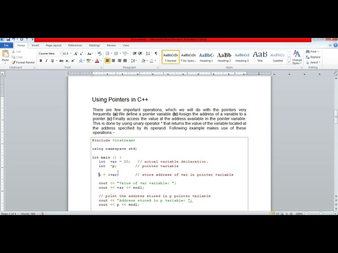The height and width of the screenshot is (253, 338).
Task: Apply the Subtitle style
Action: pos(278,57)
